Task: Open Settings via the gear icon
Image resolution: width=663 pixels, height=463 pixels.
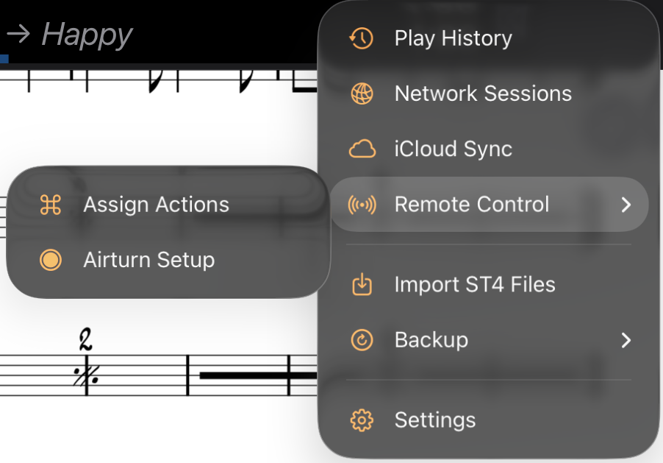Action: coord(360,420)
